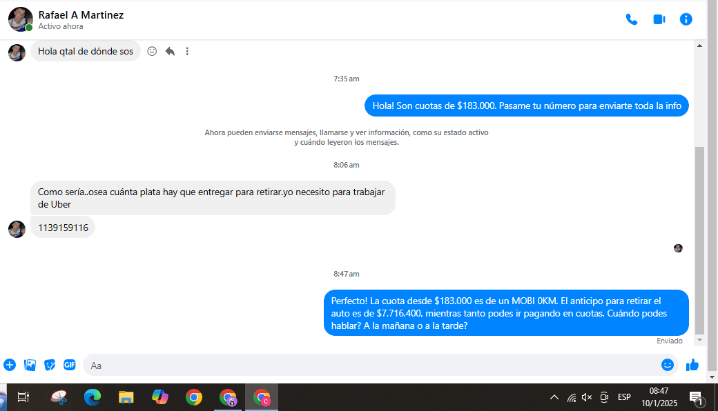Viewport: 718px width, 411px height.
Task: Start a voice call with Rafael
Action: (x=631, y=19)
